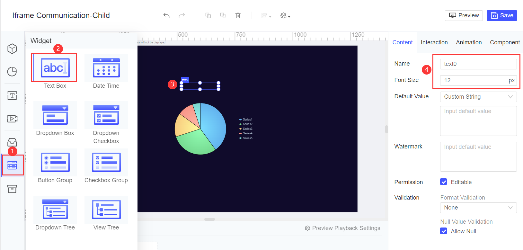
Task: Click the copy component icon
Action: point(208,15)
